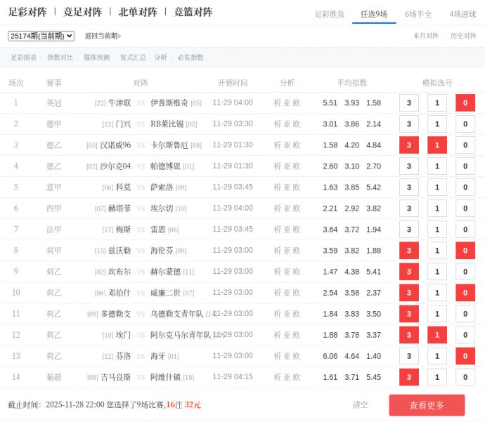The image size is (485, 422).
Task: Open 竞篮对阵 in the top navigation
Action: click(193, 12)
